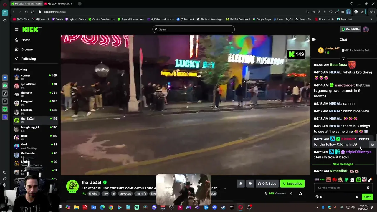377x212 pixels.
Task: Open a new browser tab
Action: click(80, 4)
